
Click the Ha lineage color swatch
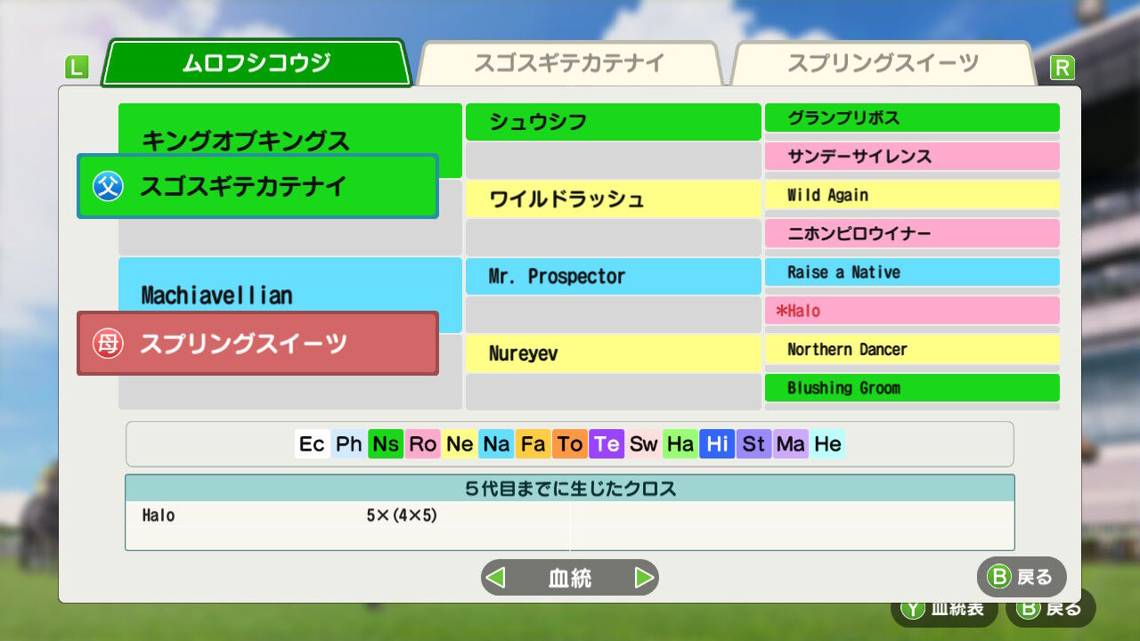click(680, 444)
